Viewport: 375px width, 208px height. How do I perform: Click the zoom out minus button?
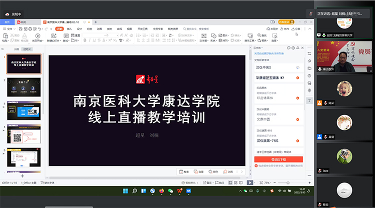coord(274,182)
